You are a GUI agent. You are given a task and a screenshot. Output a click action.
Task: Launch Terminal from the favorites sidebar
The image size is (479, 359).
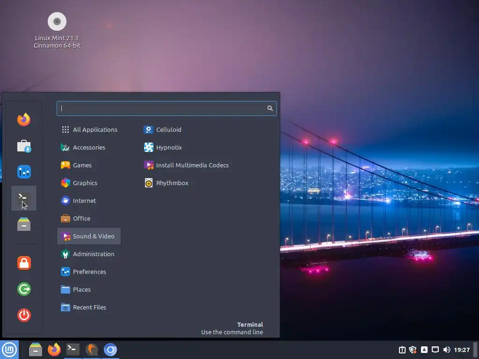24,198
